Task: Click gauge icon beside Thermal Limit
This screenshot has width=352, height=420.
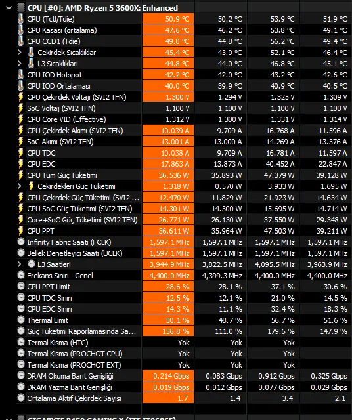Action: click(x=21, y=320)
